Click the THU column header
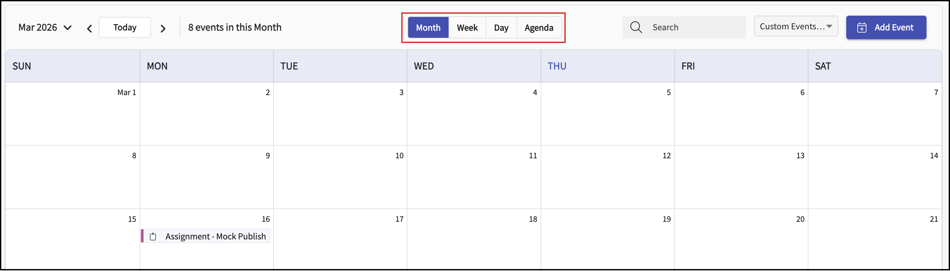Viewport: 950px width, 271px height. point(557,66)
